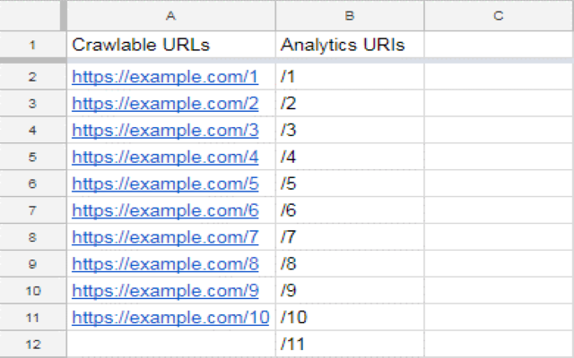Select the cell containing /4
The width and height of the screenshot is (574, 358).
[x=350, y=158]
